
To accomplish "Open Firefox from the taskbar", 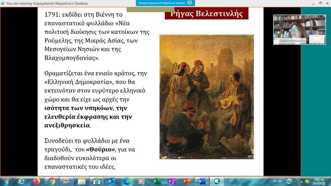I will [x=37, y=181].
